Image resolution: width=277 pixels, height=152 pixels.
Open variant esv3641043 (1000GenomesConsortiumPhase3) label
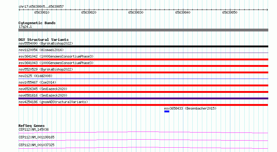point(56,63)
